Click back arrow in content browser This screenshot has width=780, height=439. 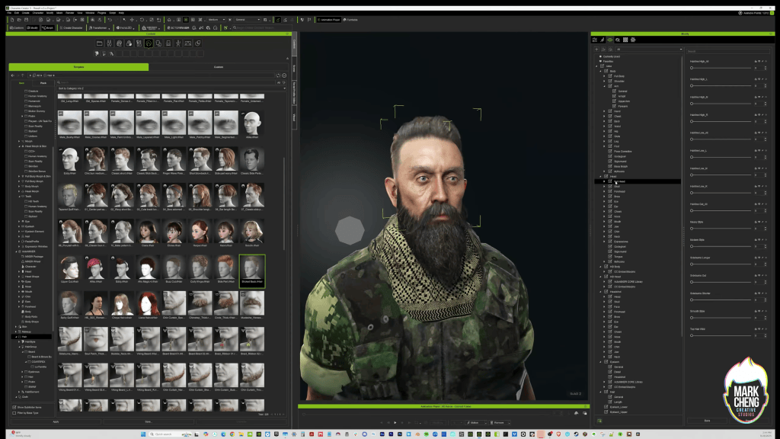(x=12, y=75)
